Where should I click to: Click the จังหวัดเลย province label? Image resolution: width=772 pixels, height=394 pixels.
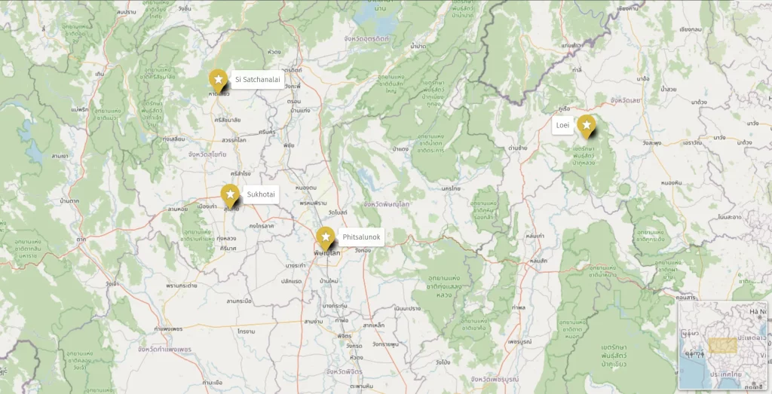coord(625,100)
